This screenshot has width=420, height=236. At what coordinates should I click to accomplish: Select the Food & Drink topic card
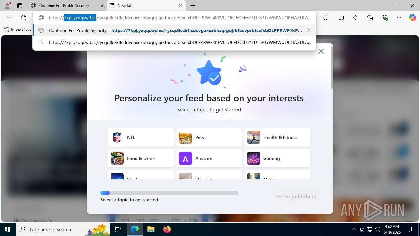[141, 158]
